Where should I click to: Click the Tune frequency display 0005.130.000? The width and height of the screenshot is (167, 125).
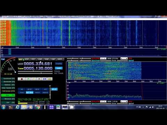pos(38,68)
